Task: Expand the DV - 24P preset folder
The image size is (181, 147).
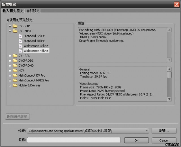Action: pos(10,26)
